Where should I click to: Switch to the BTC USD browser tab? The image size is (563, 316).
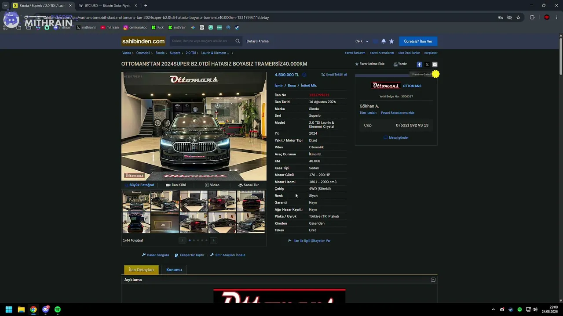point(108,6)
